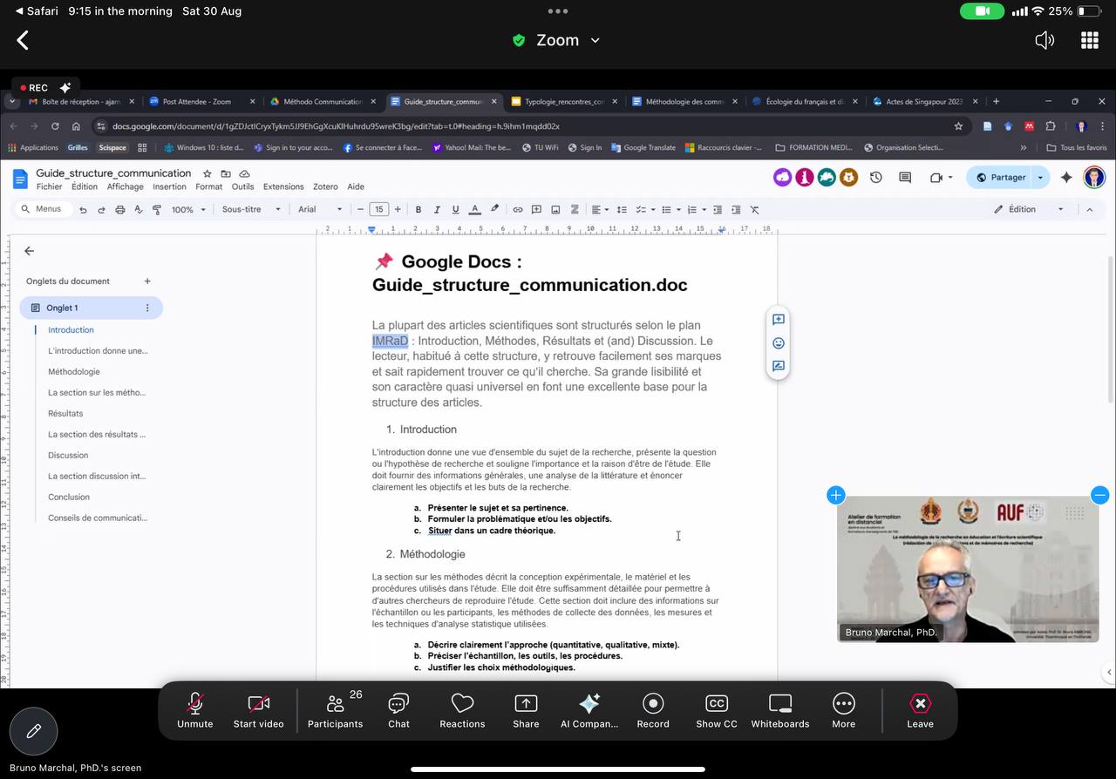Open the gallery grid view icon
The image size is (1116, 779).
click(1089, 40)
